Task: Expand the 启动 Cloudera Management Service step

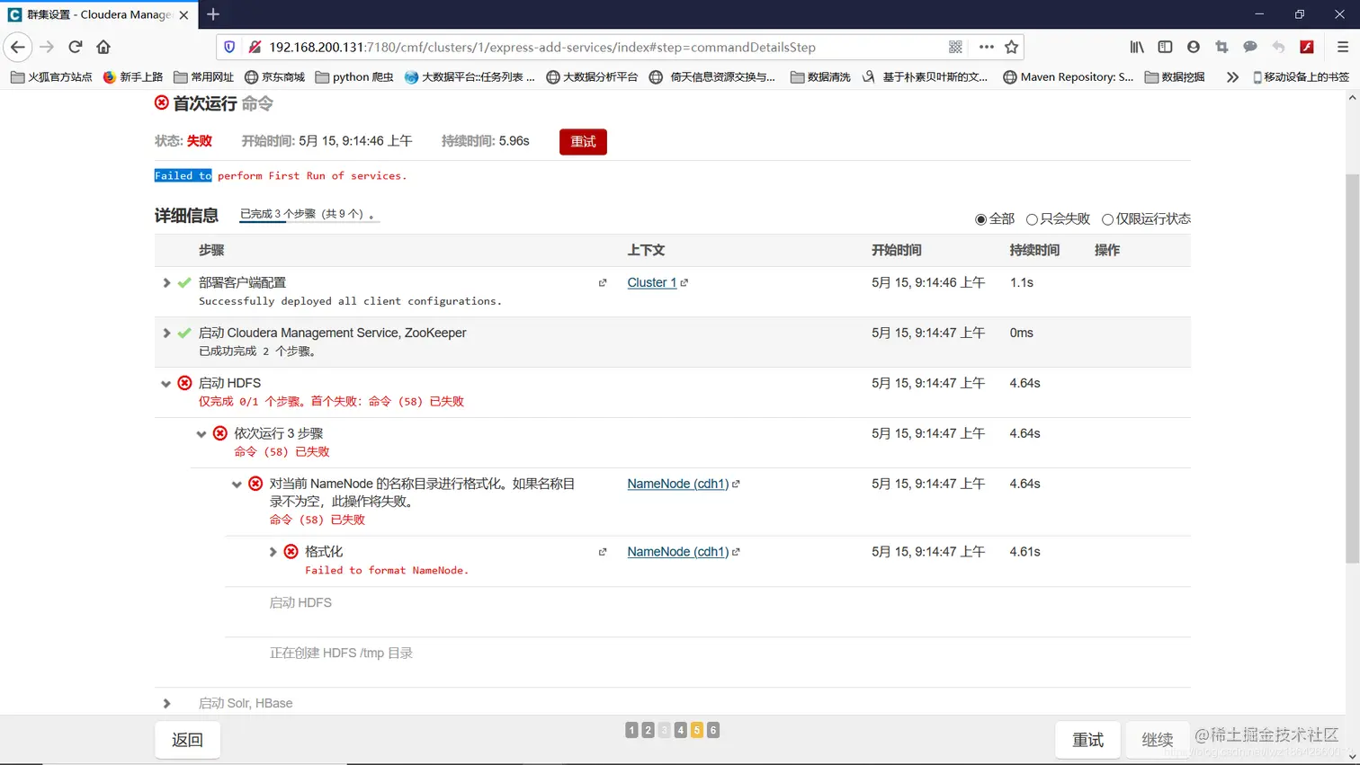Action: coord(166,333)
